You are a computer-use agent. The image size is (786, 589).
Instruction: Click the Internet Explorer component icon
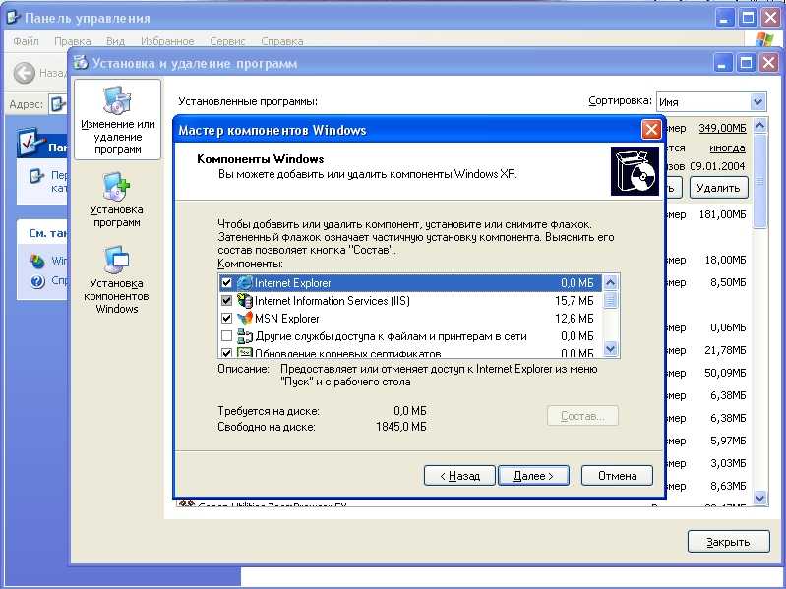(245, 283)
